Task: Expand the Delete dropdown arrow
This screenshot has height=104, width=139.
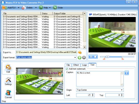Action: 36,8
